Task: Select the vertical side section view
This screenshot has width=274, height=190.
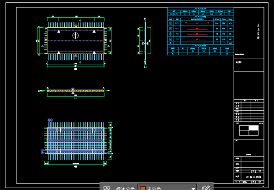Action: coord(145,42)
